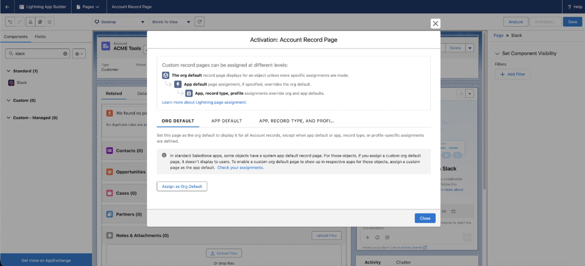The image size is (585, 266).
Task: Open the Shrink To View dropdown
Action: (171, 22)
